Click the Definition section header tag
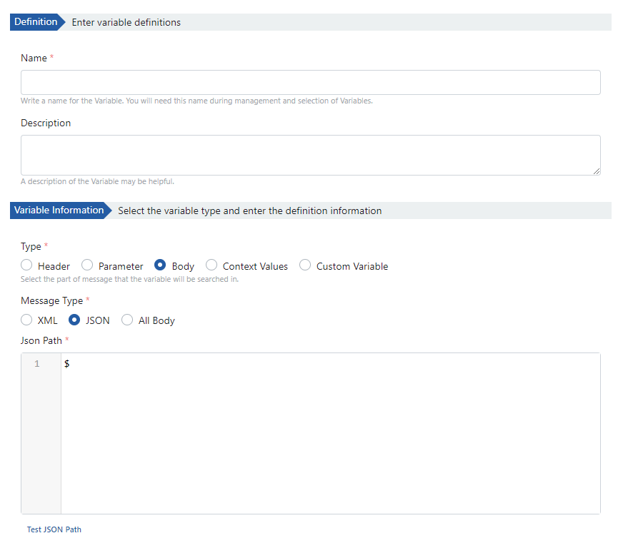This screenshot has width=623, height=543. 36,22
